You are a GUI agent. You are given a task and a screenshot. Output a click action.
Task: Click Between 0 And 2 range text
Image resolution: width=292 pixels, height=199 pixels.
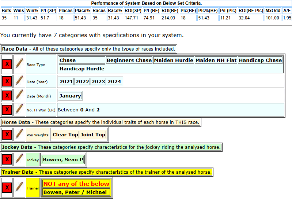click(x=79, y=110)
